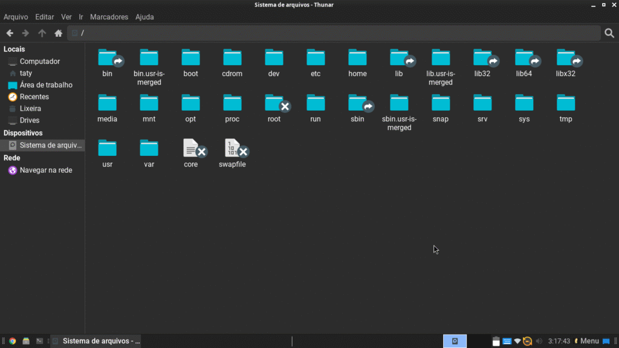Open the locked root folder
The image size is (619, 348).
[274, 103]
